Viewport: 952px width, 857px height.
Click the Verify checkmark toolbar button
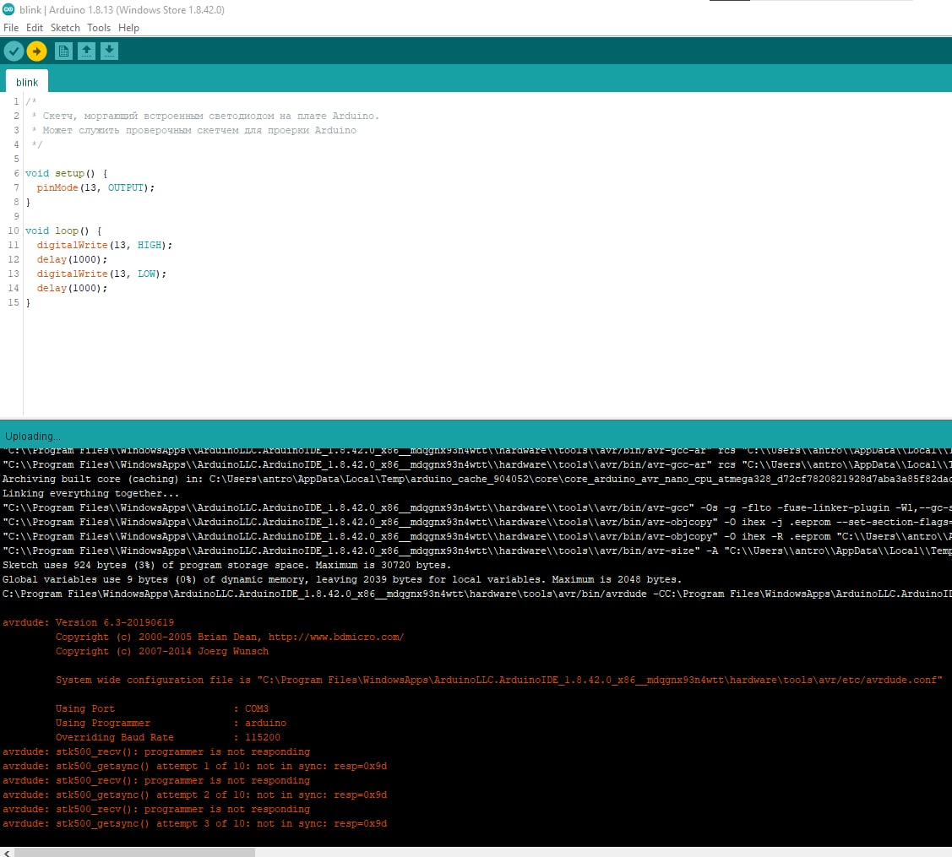coord(14,51)
